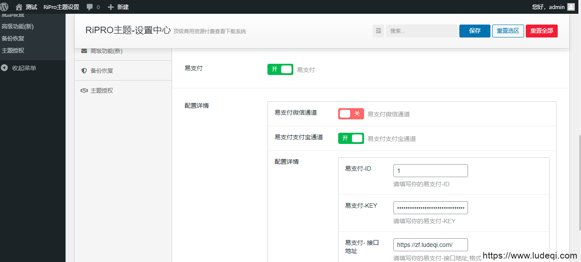Click the comment count 0 in admin bar
The height and width of the screenshot is (262, 581).
pos(98,7)
